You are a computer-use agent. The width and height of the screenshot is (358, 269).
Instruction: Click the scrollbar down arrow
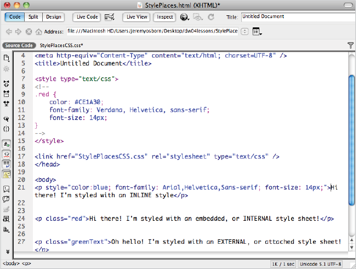tap(351, 247)
